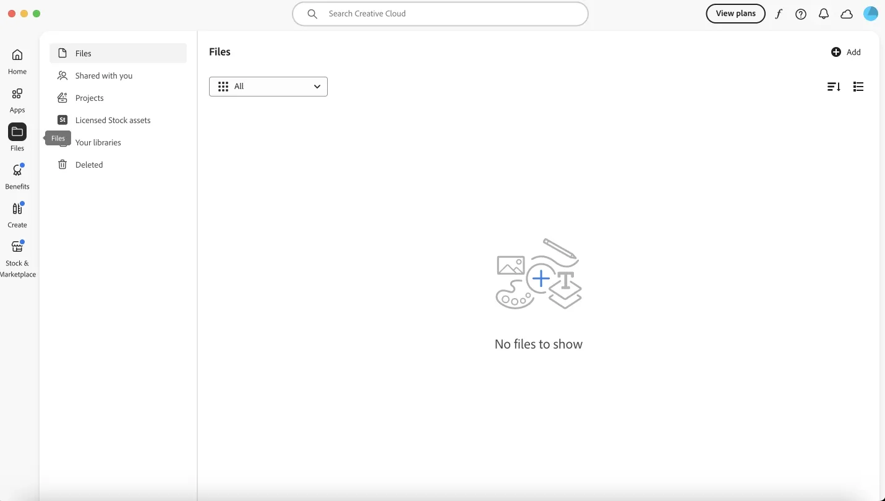Open the All files filter dropdown
885x501 pixels.
click(x=268, y=87)
